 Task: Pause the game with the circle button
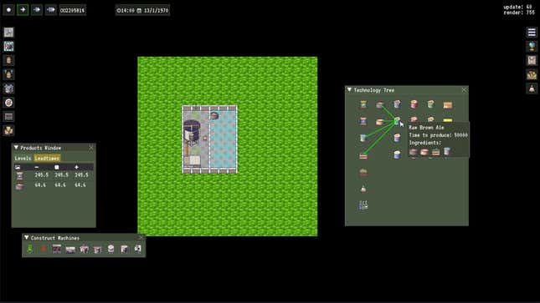(8, 10)
